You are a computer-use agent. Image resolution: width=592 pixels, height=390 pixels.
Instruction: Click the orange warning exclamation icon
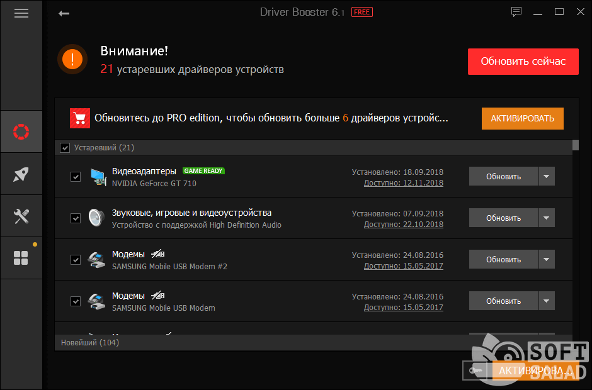72,59
